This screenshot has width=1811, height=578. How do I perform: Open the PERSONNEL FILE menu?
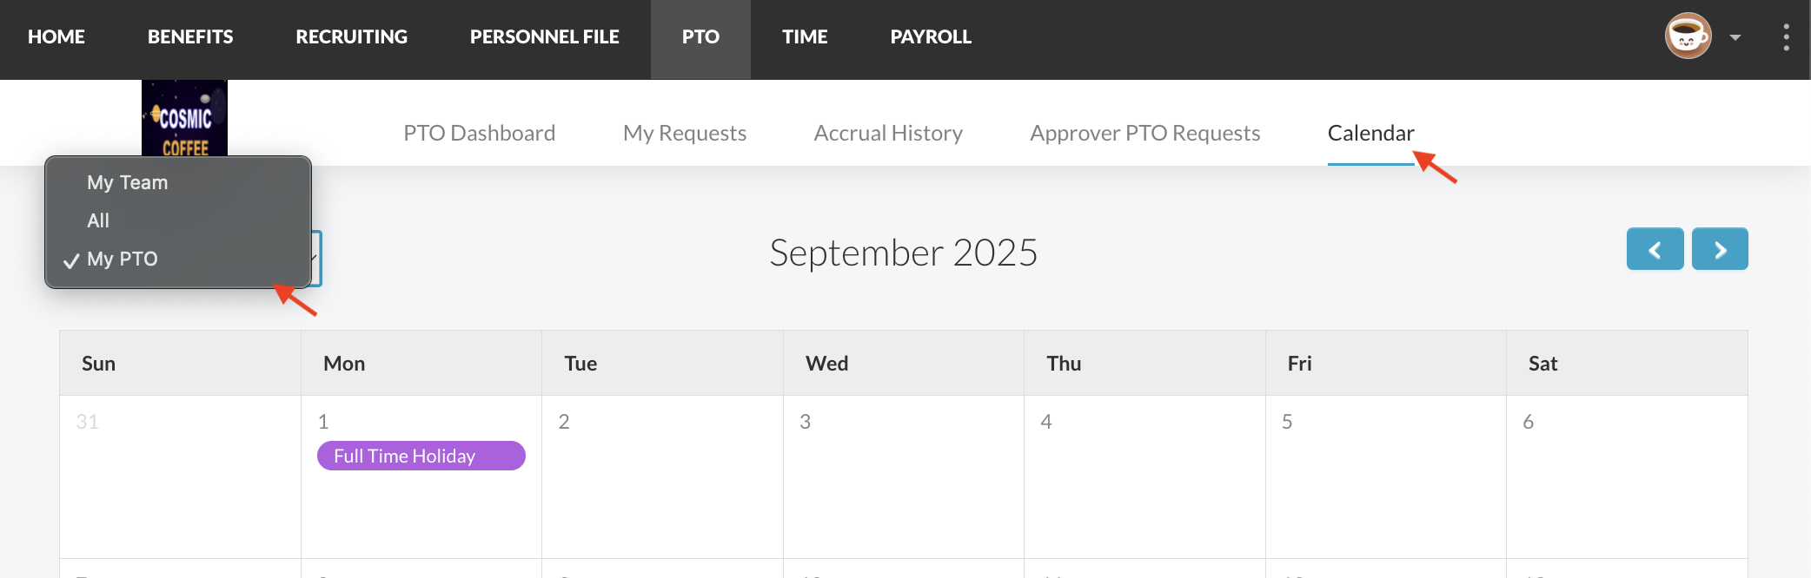click(544, 37)
